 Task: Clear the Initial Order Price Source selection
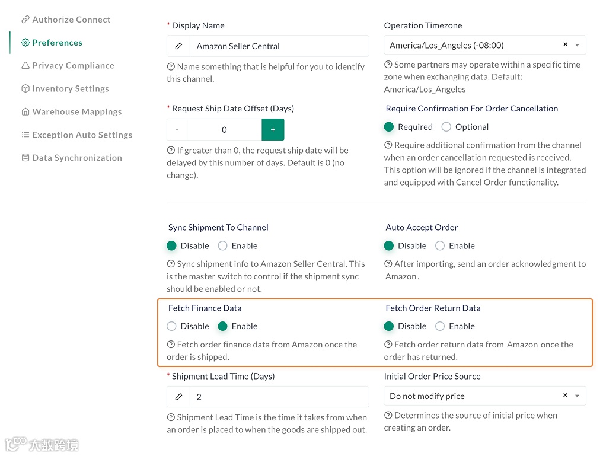click(x=565, y=396)
